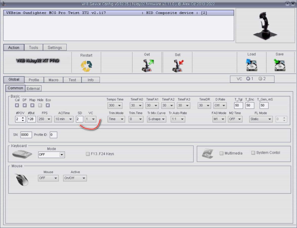
Task: Open the FA0 Mode dropdown
Action: pos(219,119)
